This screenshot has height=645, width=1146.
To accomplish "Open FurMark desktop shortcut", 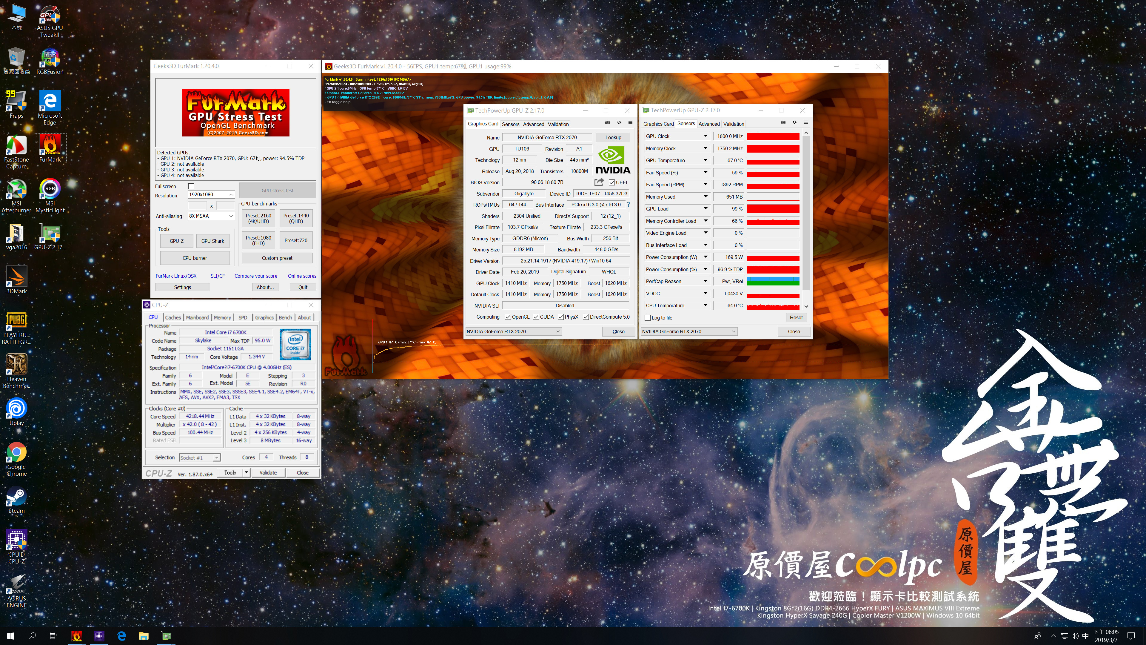I will pos(49,149).
